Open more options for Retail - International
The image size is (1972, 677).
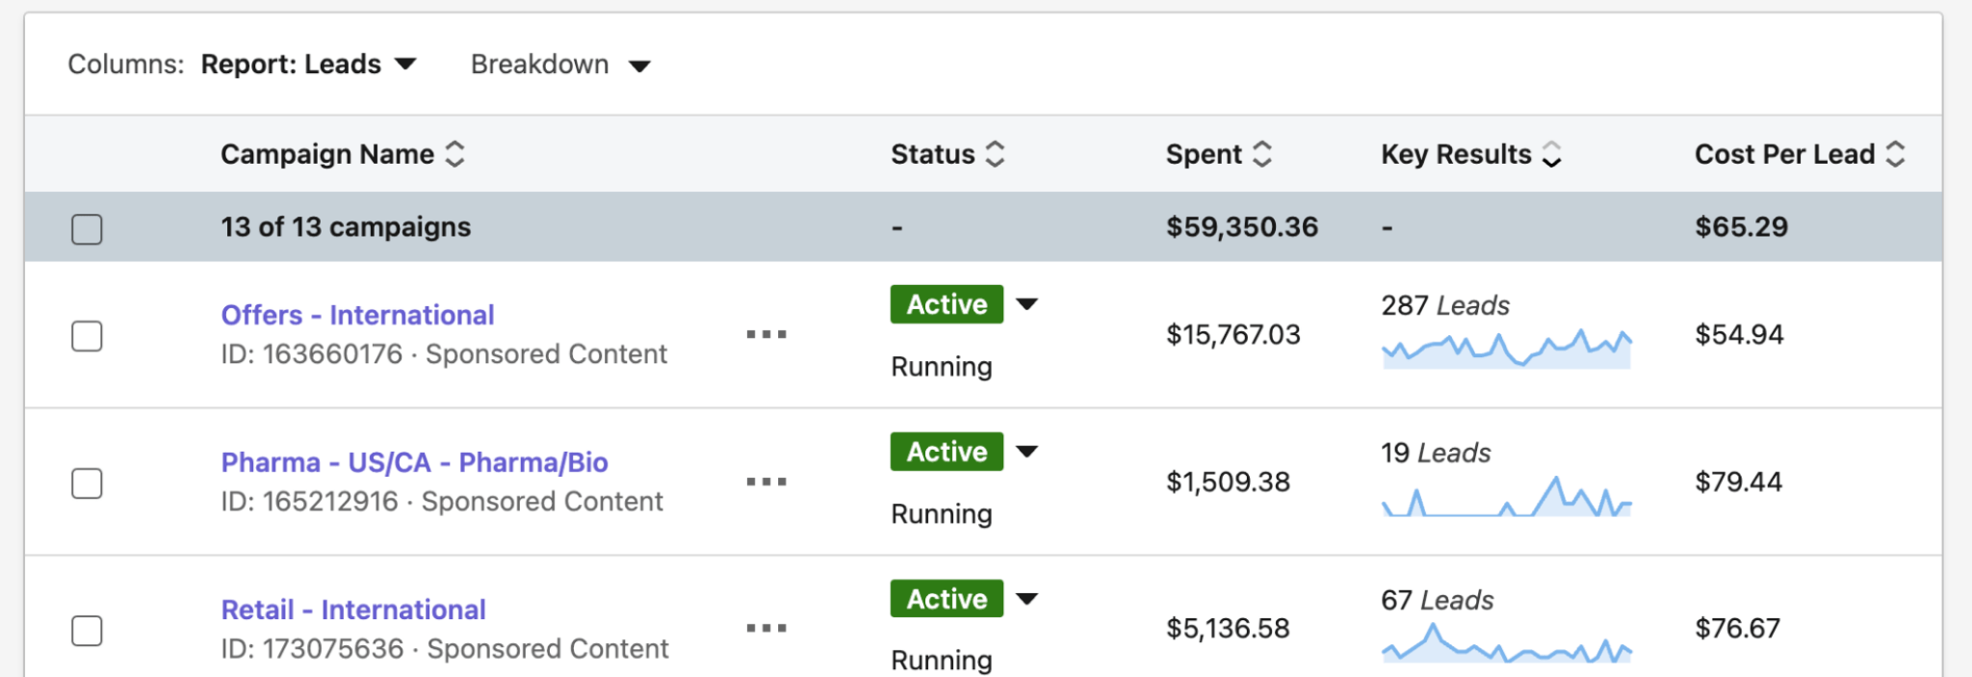tap(766, 629)
